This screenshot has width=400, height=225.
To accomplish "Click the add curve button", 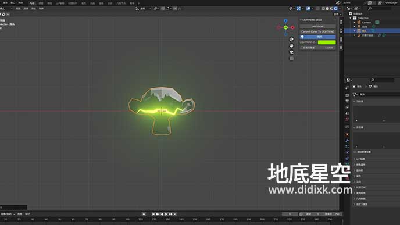I will 317,26.
